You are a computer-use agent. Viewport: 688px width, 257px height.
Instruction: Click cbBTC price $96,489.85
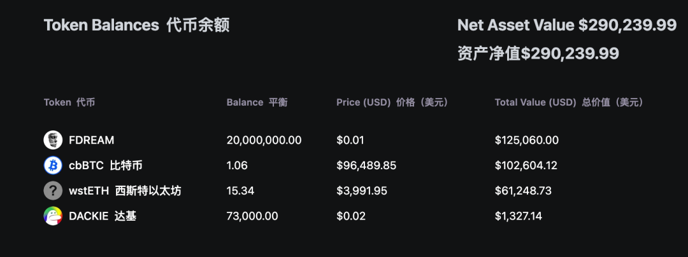click(x=366, y=165)
